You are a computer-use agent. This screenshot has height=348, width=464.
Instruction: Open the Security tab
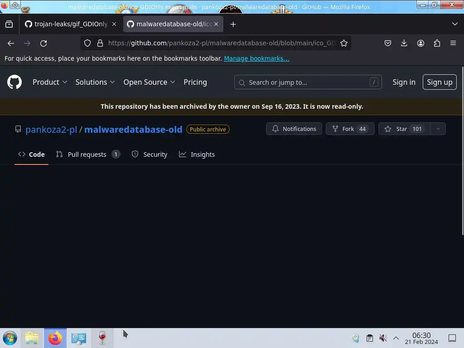pos(150,154)
